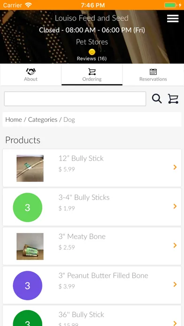Expand 3" Meaty Bone chevron arrow
Image resolution: width=184 pixels, height=326 pixels.
[x=175, y=245]
